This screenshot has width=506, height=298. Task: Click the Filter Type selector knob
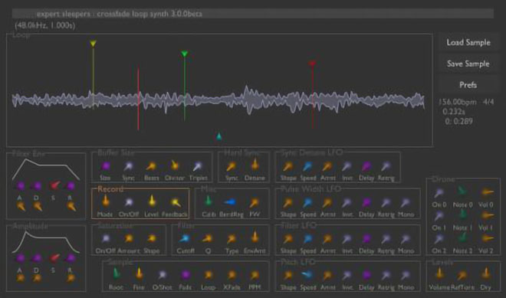[232, 239]
